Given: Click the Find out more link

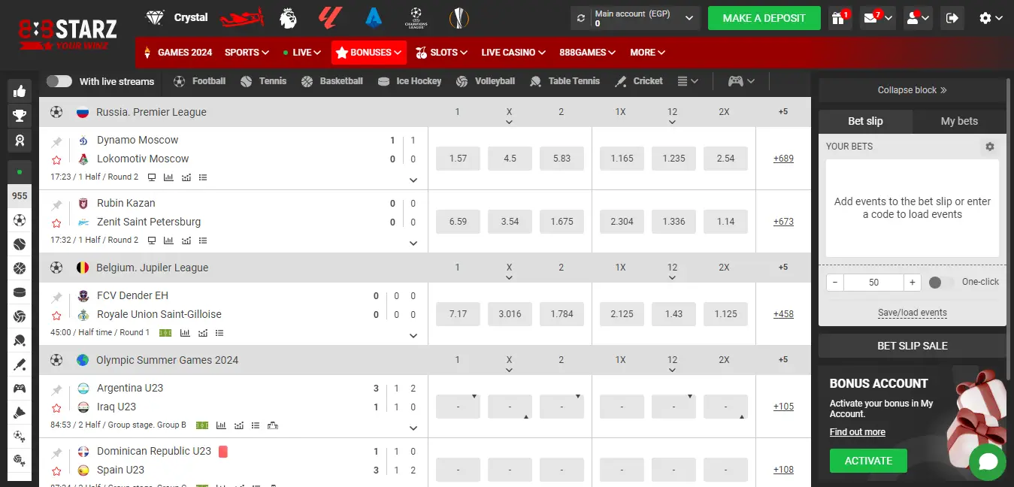Looking at the screenshot, I should click(x=857, y=432).
